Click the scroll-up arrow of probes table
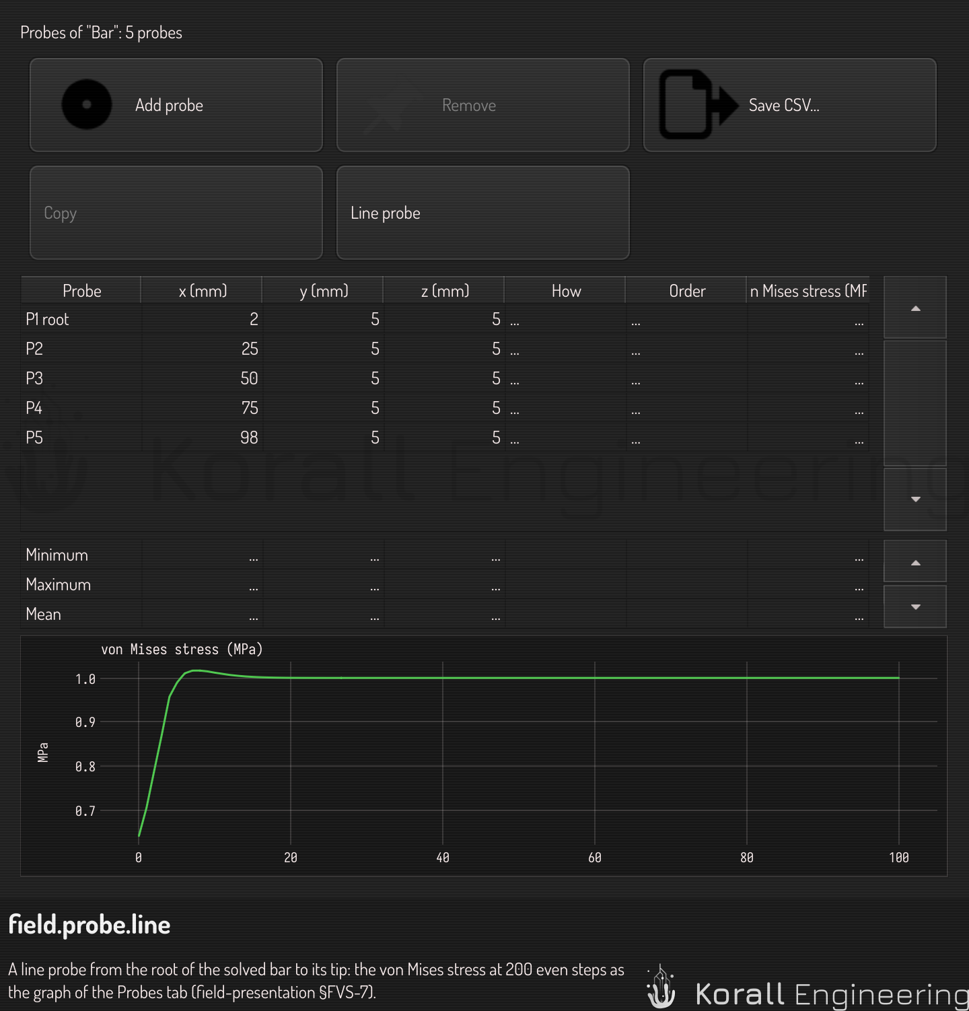Image resolution: width=969 pixels, height=1011 pixels. [x=915, y=308]
